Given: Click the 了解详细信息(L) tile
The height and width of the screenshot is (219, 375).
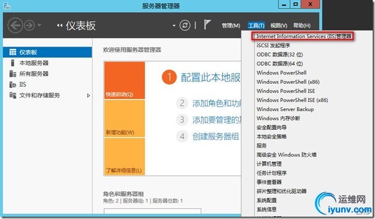Looking at the screenshot, I should tap(125, 157).
